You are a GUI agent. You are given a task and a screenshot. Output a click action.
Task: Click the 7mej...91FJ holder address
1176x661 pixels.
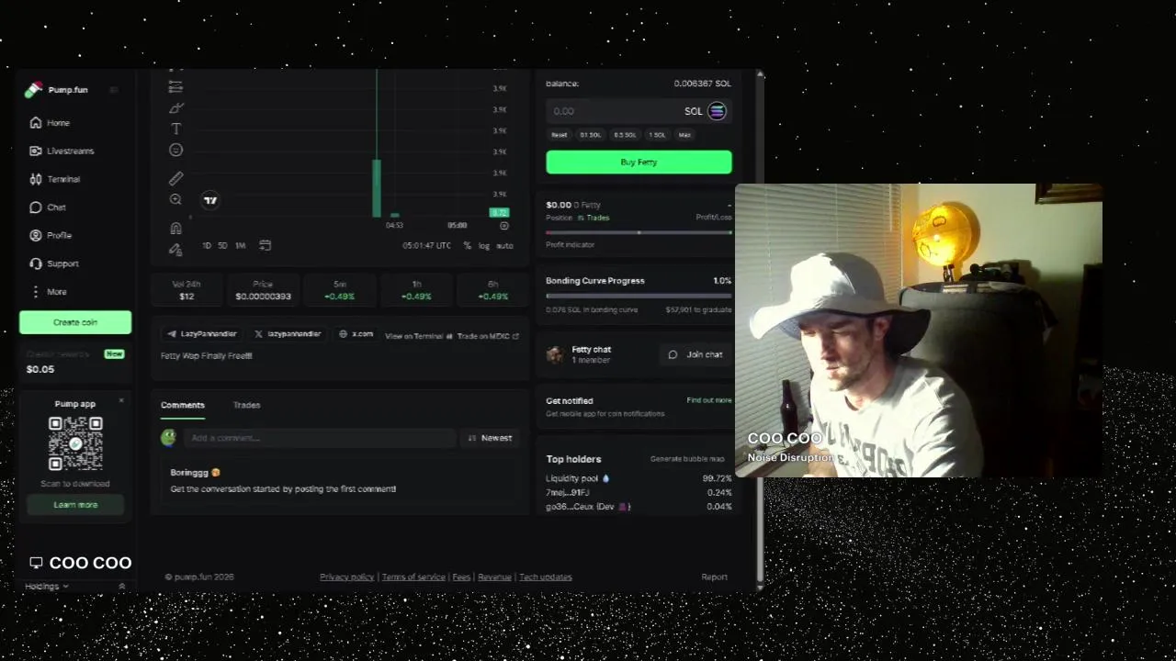tap(567, 493)
